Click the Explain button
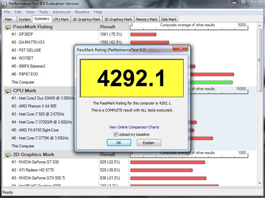Viewport: 265px width, 198px height. coord(149,143)
